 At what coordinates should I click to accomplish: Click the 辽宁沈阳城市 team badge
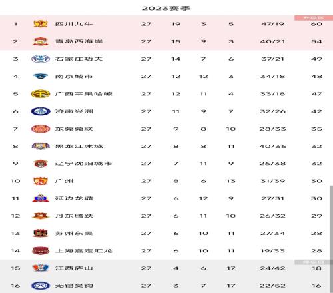(x=41, y=164)
